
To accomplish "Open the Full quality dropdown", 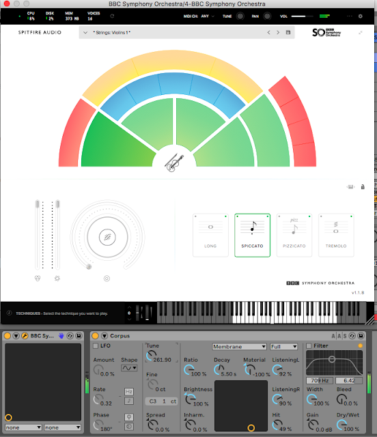I will click(284, 346).
